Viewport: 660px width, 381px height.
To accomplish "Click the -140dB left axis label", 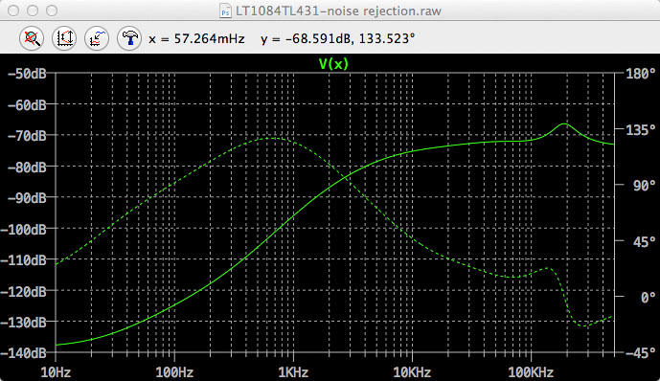I will 24,353.
